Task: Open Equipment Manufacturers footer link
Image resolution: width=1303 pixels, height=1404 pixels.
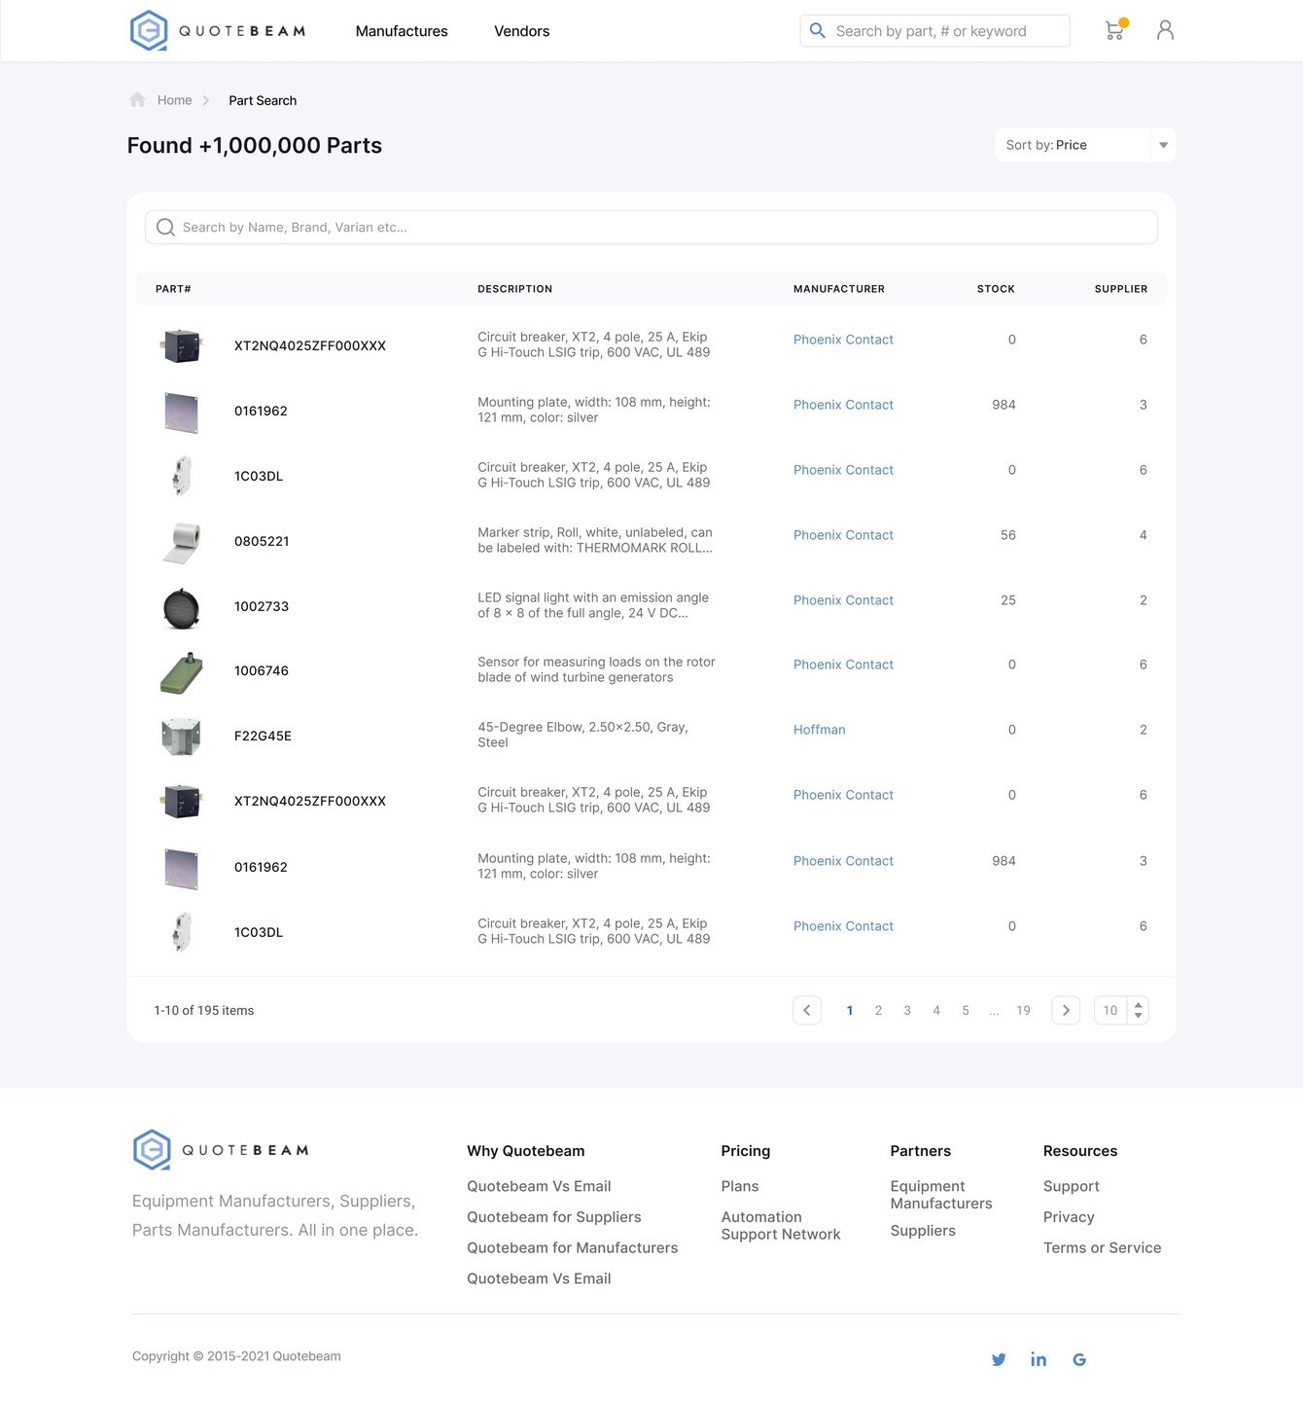Action: 941,1195
